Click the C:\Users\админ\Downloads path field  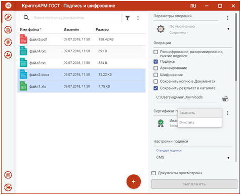pos(186,97)
